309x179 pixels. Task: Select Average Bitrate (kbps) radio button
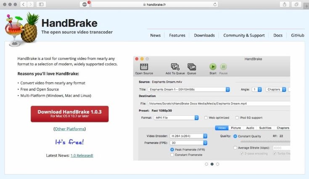pos(235,148)
